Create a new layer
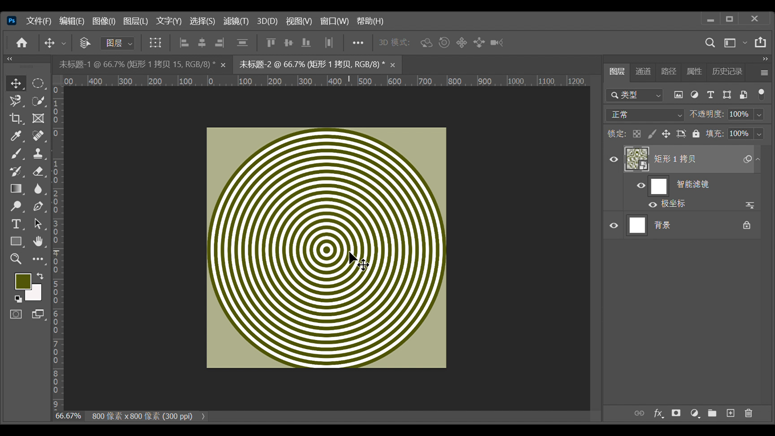Viewport: 775px width, 436px height. [x=731, y=413]
